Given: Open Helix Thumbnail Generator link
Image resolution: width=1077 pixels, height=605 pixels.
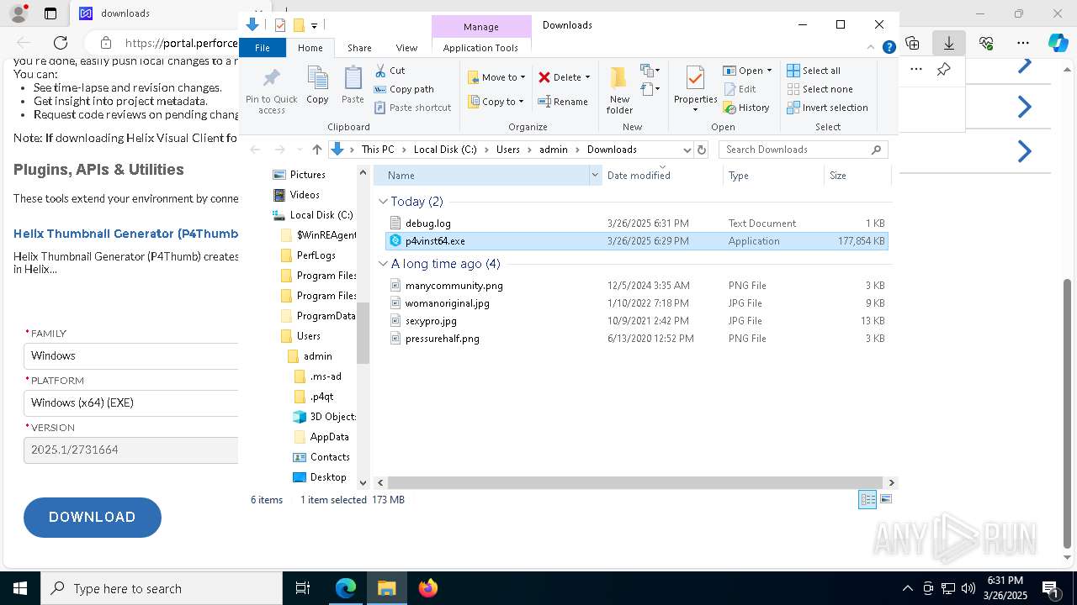Looking at the screenshot, I should tap(125, 234).
